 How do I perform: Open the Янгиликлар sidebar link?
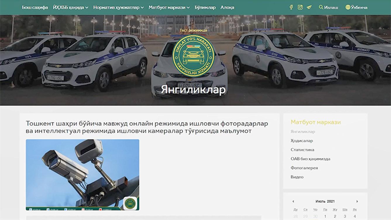pos(303,132)
